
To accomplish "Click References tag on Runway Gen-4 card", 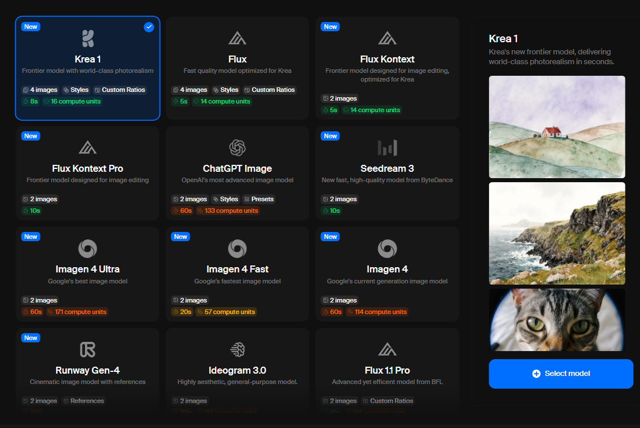I will pos(84,401).
